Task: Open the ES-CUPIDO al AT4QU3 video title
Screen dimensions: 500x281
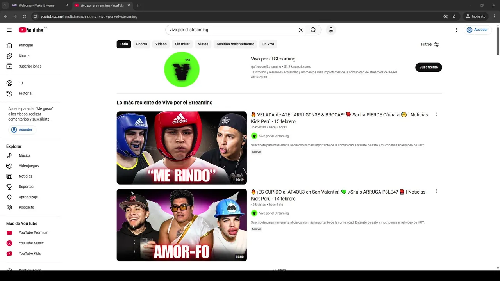Action: (338, 195)
